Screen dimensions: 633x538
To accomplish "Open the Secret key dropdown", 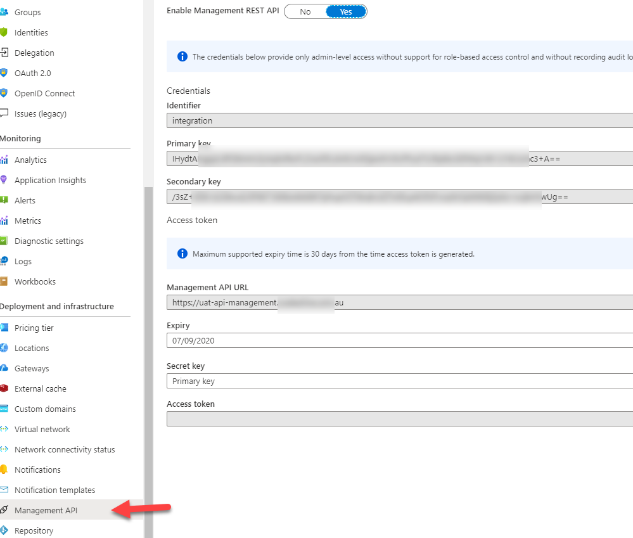I will 399,381.
